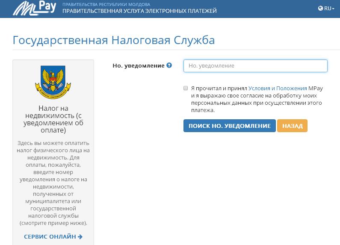Click the Государственная Налоговая Служба page title
The width and height of the screenshot is (340, 245).
point(114,40)
